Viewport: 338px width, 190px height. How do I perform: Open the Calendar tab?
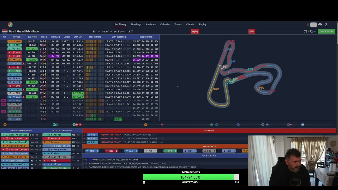click(165, 25)
